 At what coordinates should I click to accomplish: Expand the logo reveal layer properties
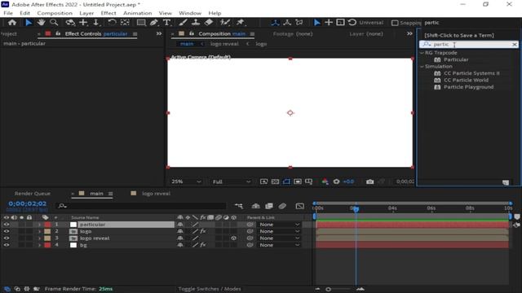pyautogui.click(x=40, y=238)
